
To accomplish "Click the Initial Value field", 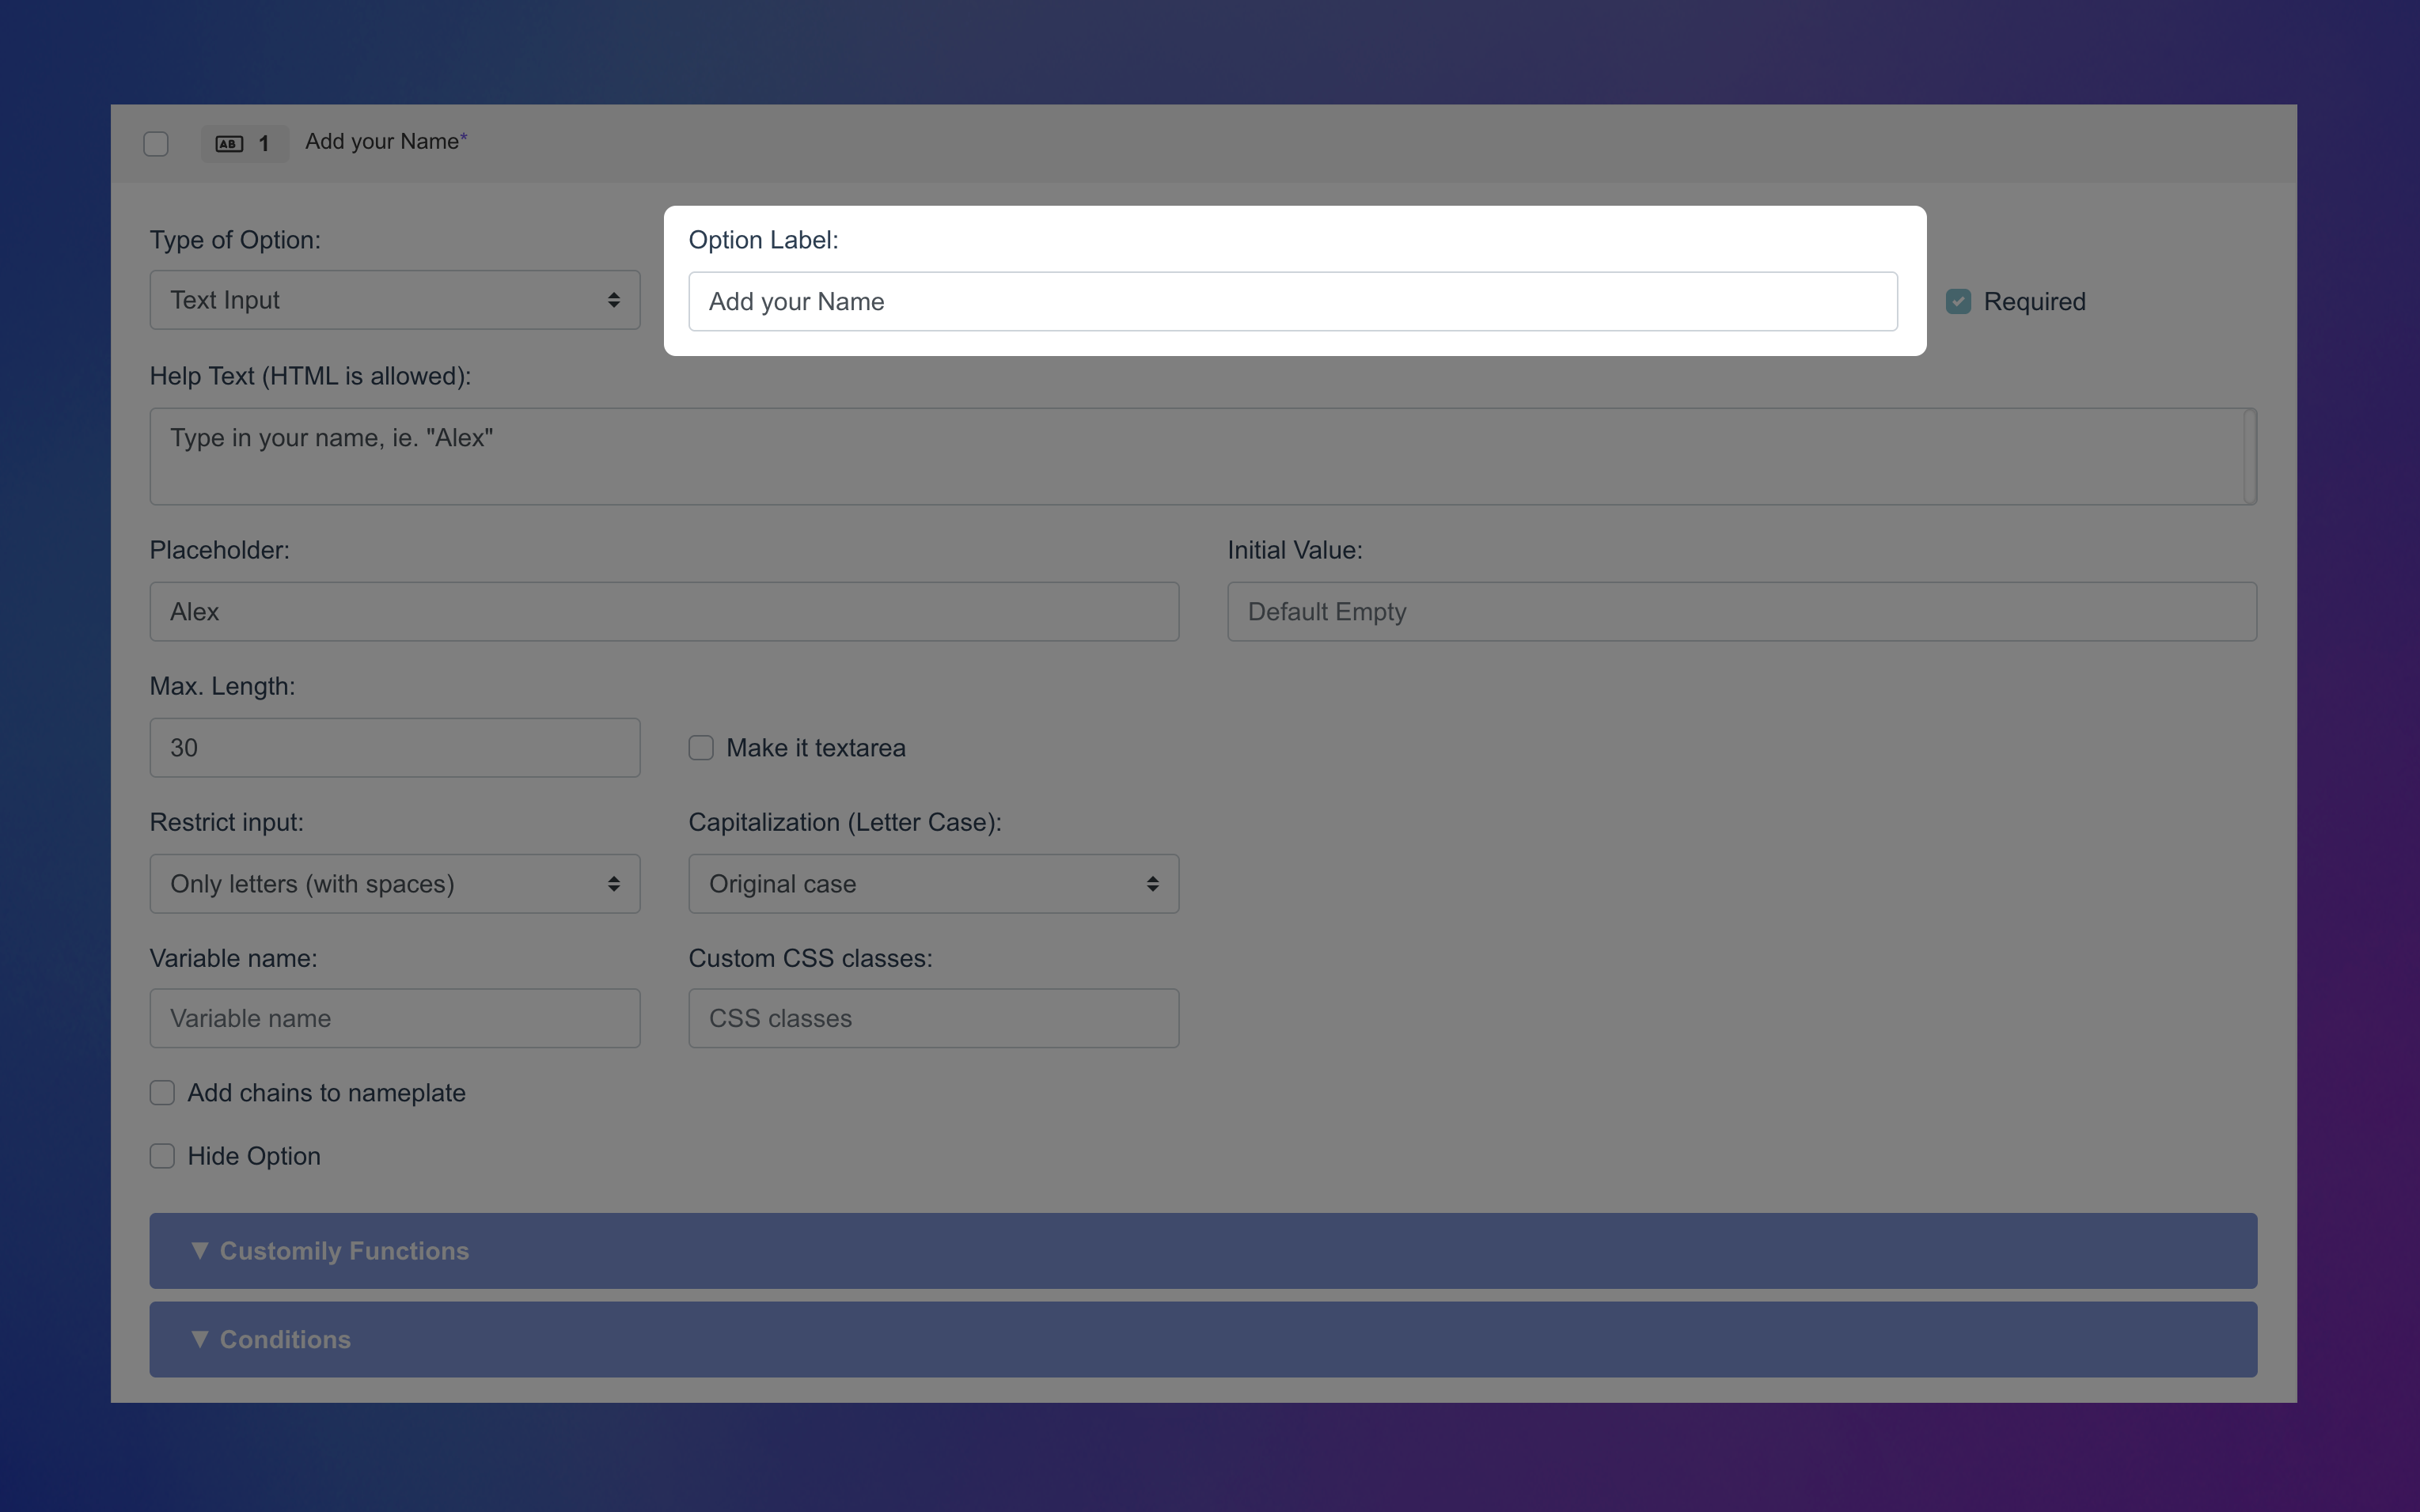I will point(1740,611).
